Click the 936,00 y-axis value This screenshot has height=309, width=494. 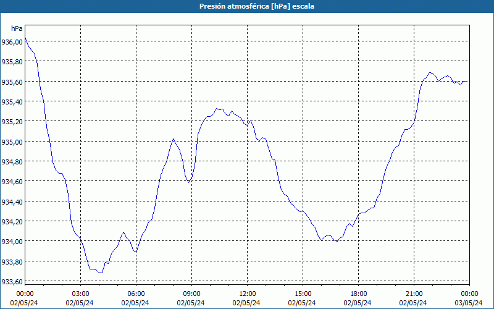tap(12, 41)
